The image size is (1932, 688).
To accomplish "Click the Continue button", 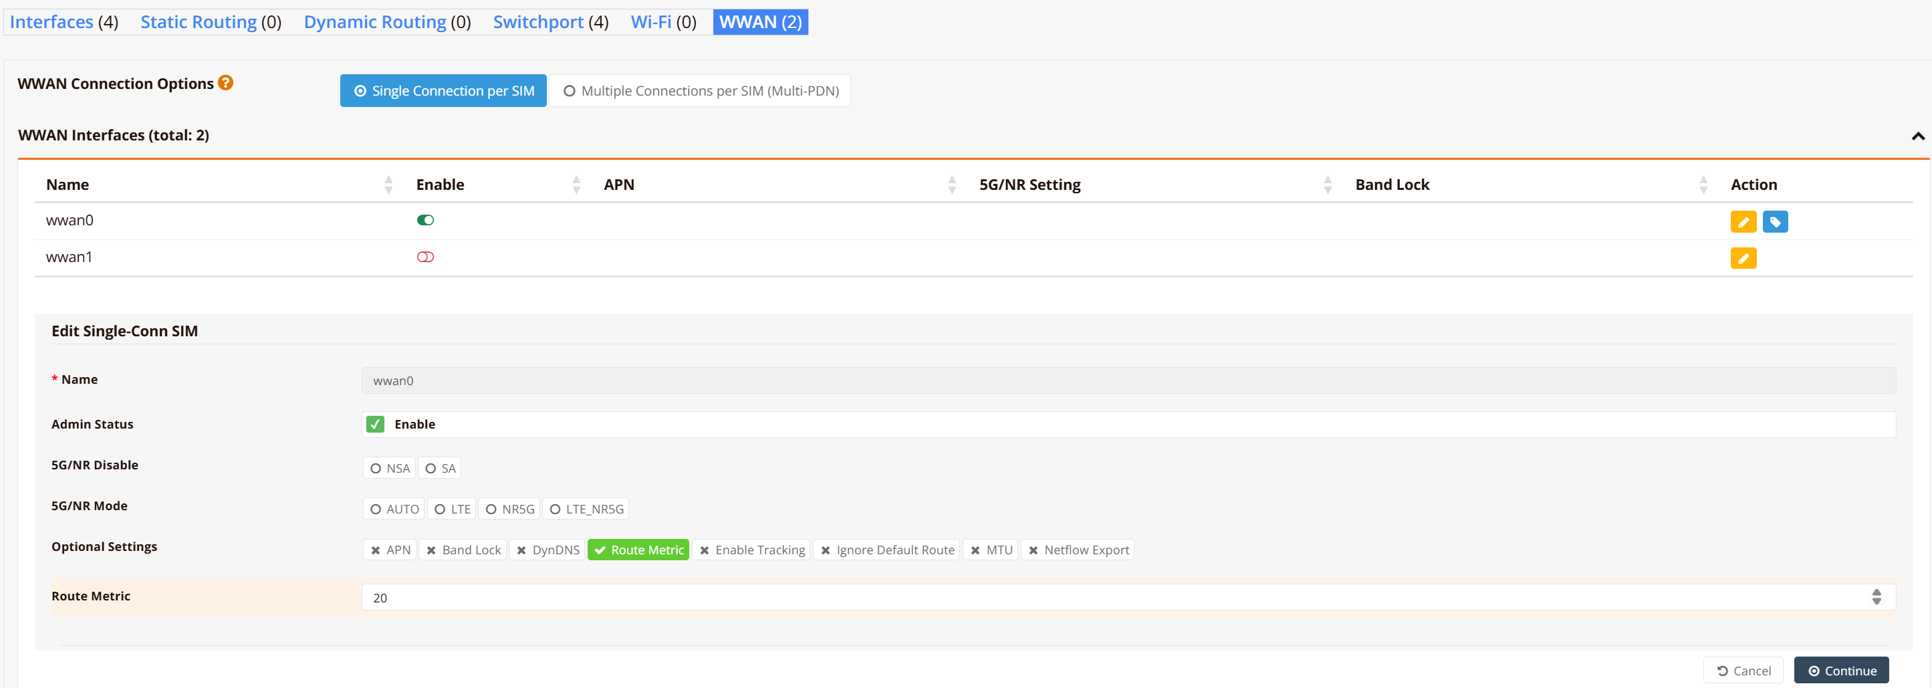I will coord(1840,671).
